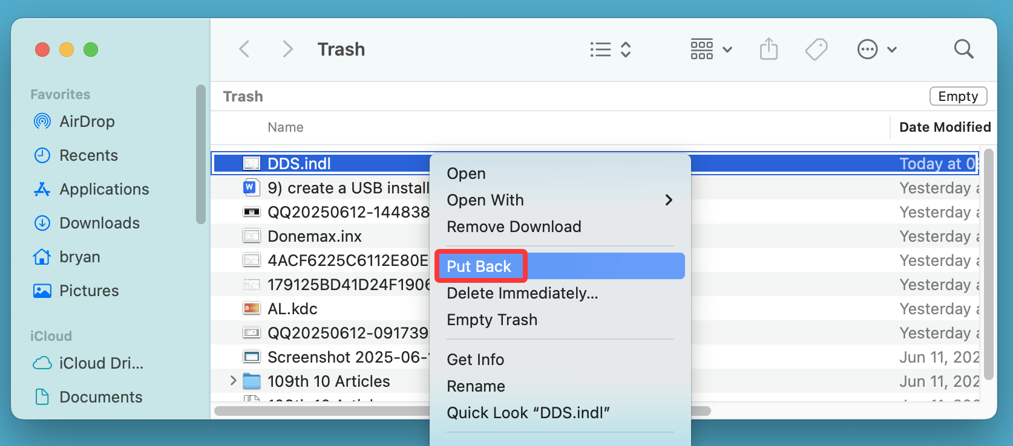Select Put Back in context menu

pos(560,266)
